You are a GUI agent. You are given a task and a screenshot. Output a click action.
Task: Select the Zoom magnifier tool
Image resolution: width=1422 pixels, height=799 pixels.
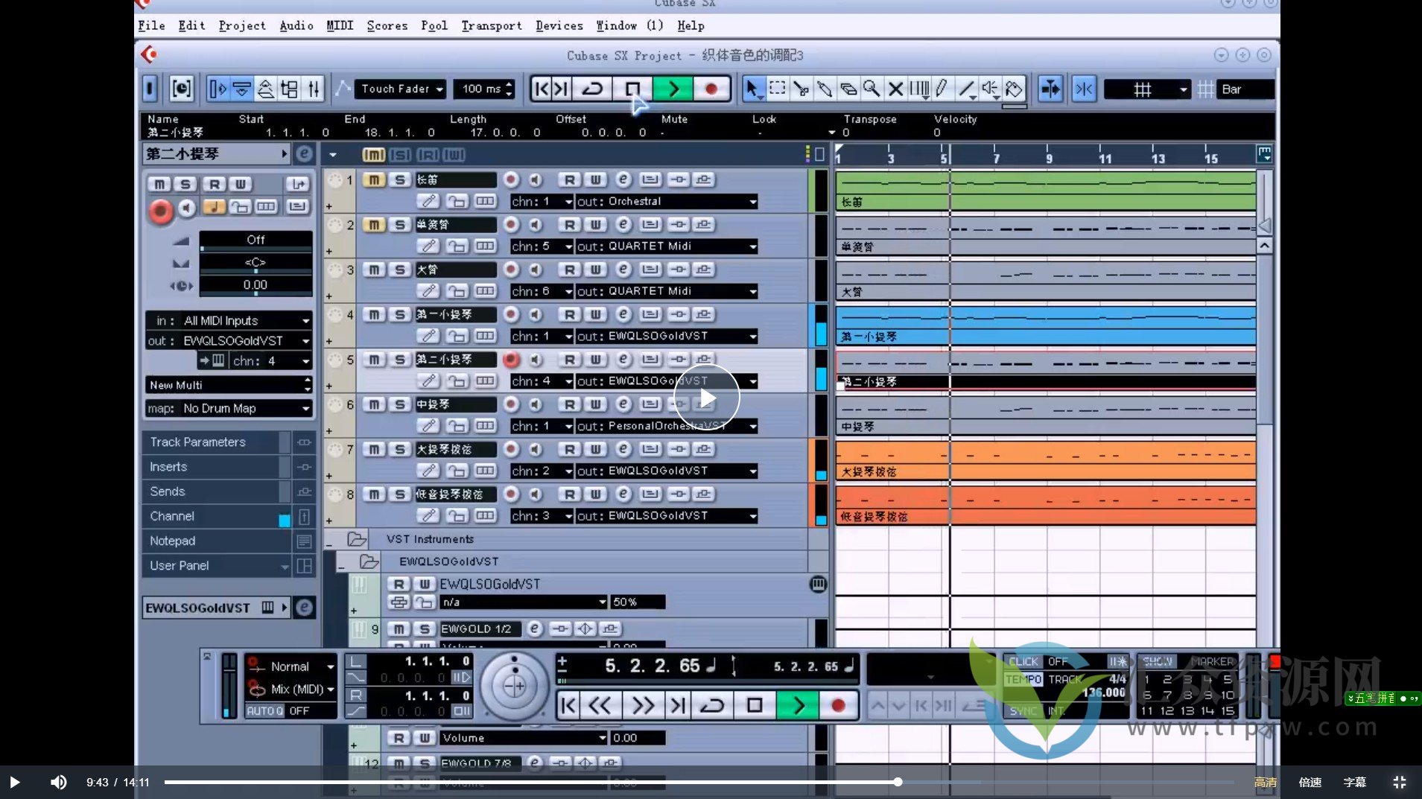pyautogui.click(x=872, y=89)
